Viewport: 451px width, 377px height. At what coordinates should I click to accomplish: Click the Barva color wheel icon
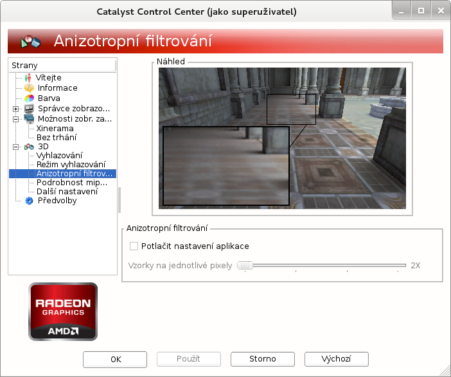(29, 98)
